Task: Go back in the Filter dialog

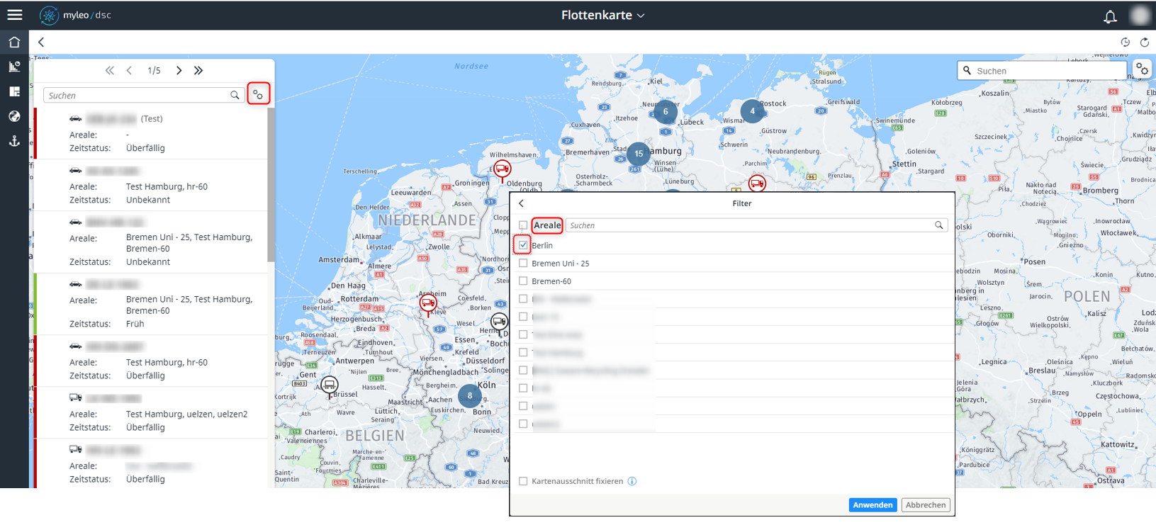Action: [521, 203]
